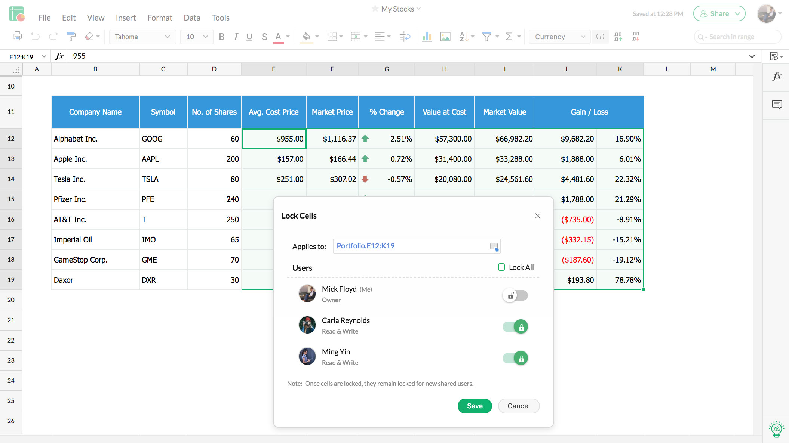Click the italic formatting icon
This screenshot has height=443, width=789.
pyautogui.click(x=236, y=37)
